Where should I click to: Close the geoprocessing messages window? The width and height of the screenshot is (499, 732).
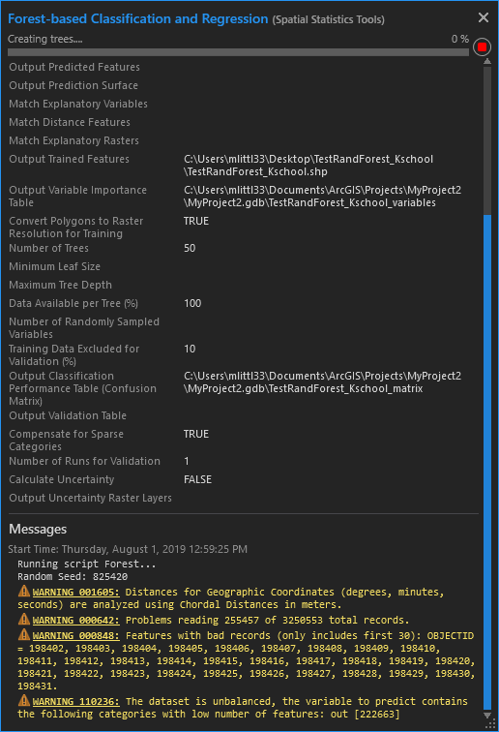(484, 17)
